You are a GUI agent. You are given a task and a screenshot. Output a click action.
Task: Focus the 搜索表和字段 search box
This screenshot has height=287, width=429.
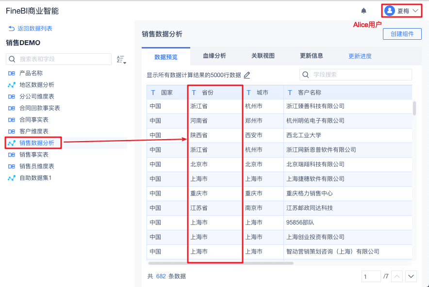tap(59, 59)
